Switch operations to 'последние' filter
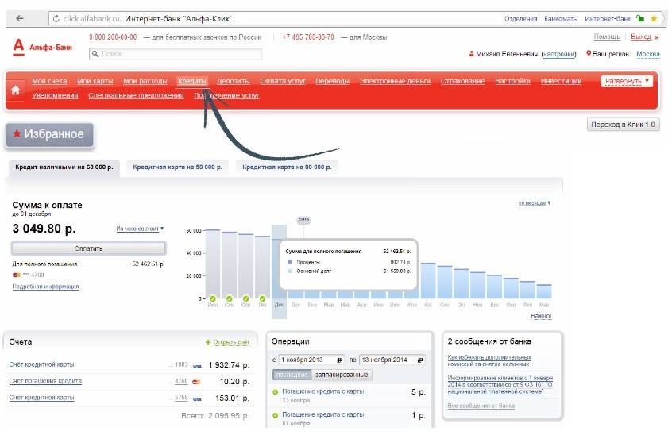Screen dimensions: 672x435 coord(292,375)
